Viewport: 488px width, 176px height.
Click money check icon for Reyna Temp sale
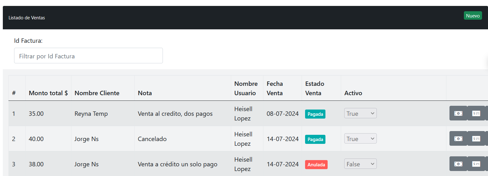coord(476,113)
